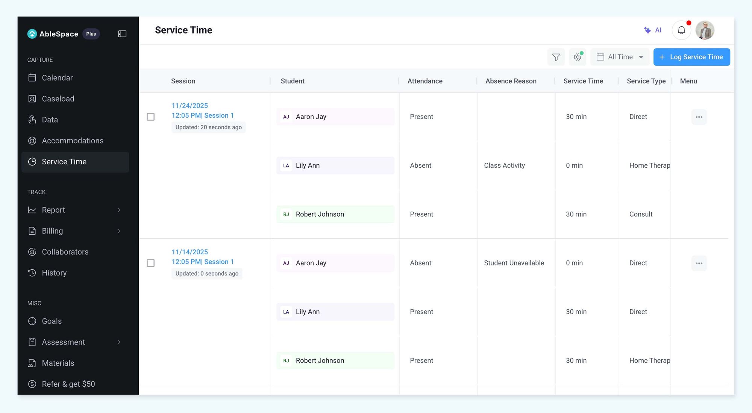Click the AbleSpace logo icon
752x413 pixels.
click(32, 34)
